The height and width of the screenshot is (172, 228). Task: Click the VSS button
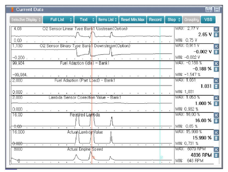(x=208, y=20)
